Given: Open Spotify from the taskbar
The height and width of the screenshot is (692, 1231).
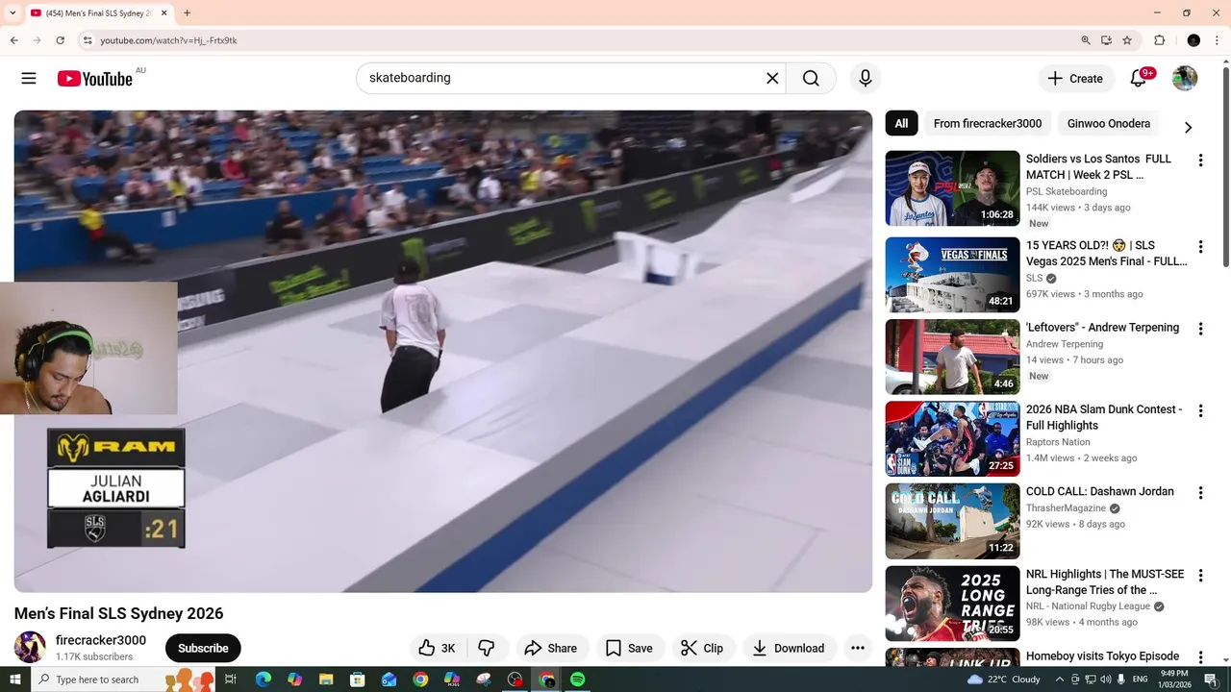Looking at the screenshot, I should click(x=577, y=680).
